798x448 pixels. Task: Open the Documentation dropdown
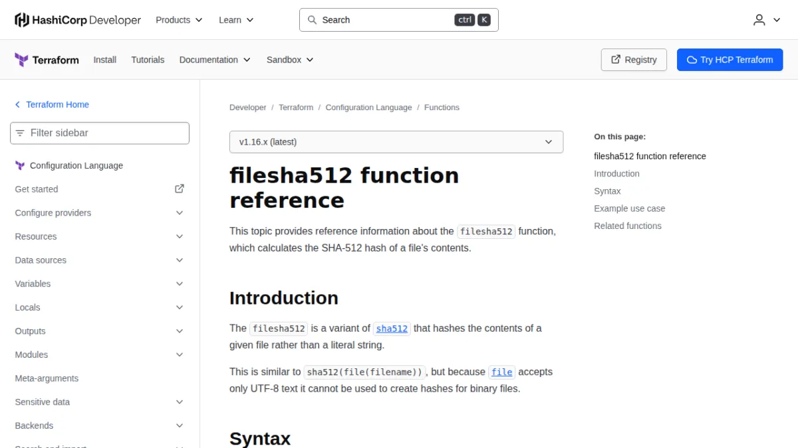point(215,60)
